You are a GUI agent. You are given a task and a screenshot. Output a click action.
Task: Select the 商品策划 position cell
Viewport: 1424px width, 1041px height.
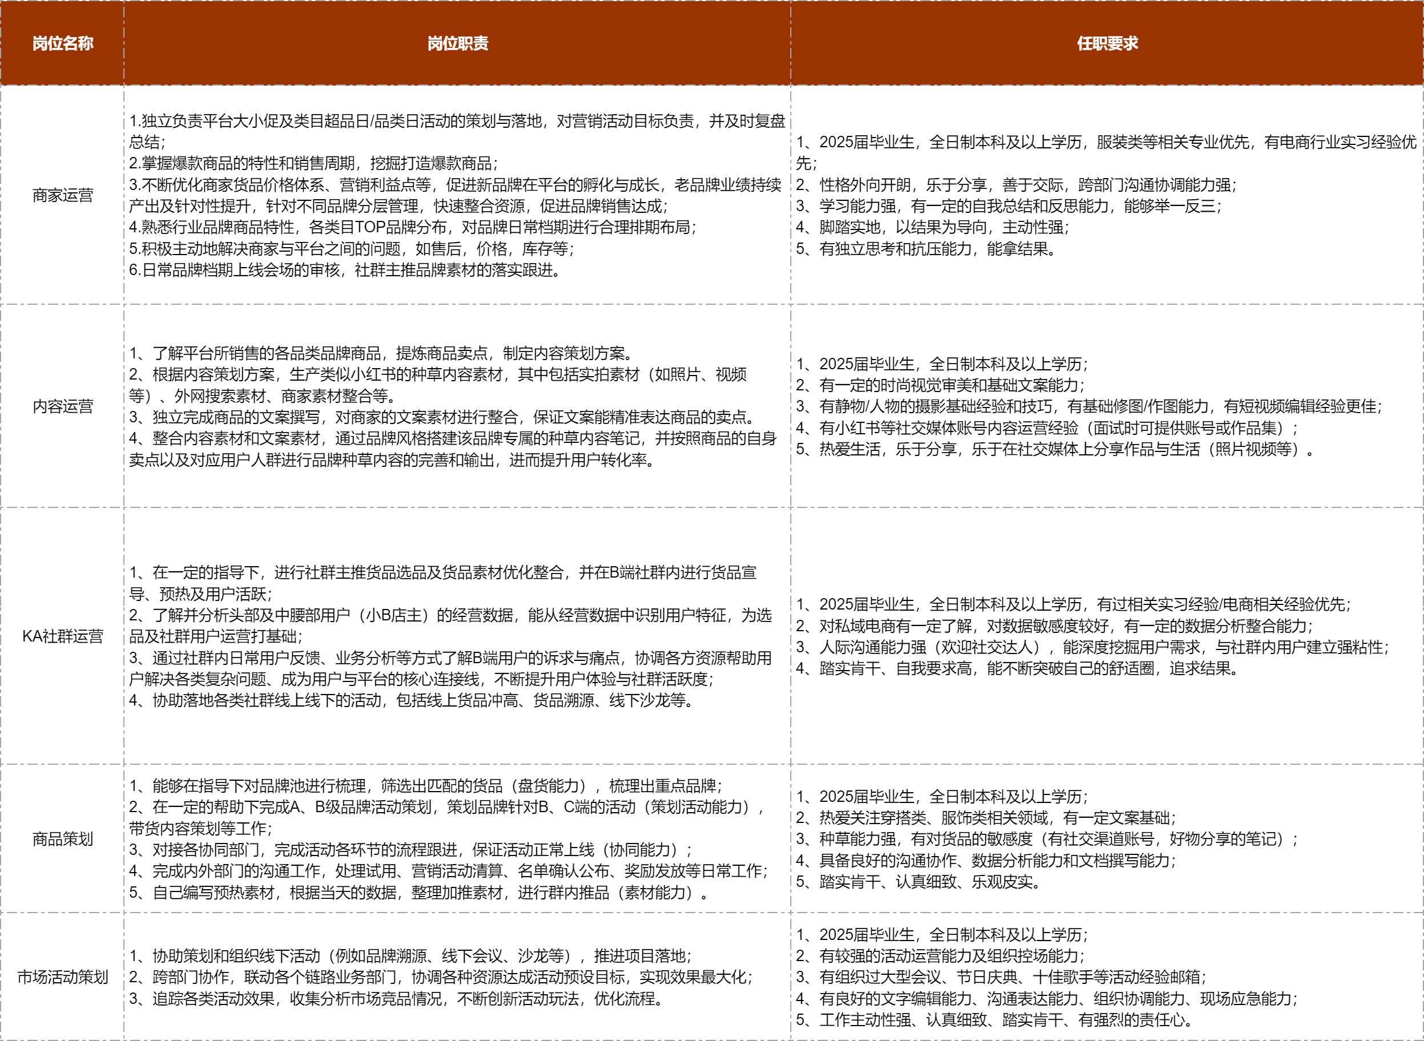[x=62, y=839]
